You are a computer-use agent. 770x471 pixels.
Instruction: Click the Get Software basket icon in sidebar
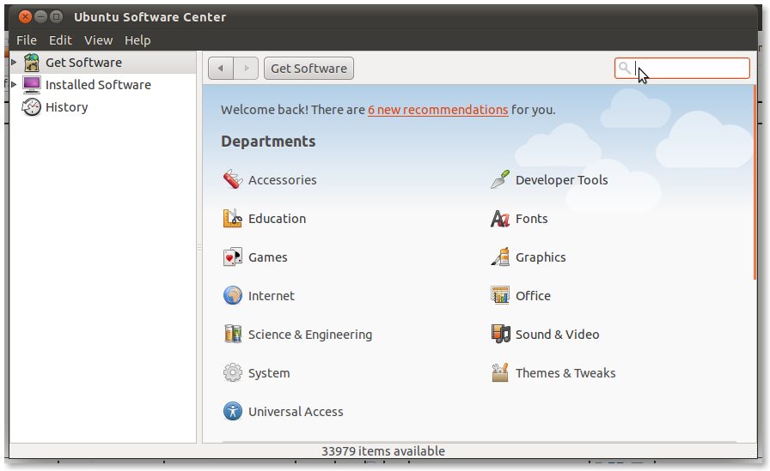coord(32,63)
